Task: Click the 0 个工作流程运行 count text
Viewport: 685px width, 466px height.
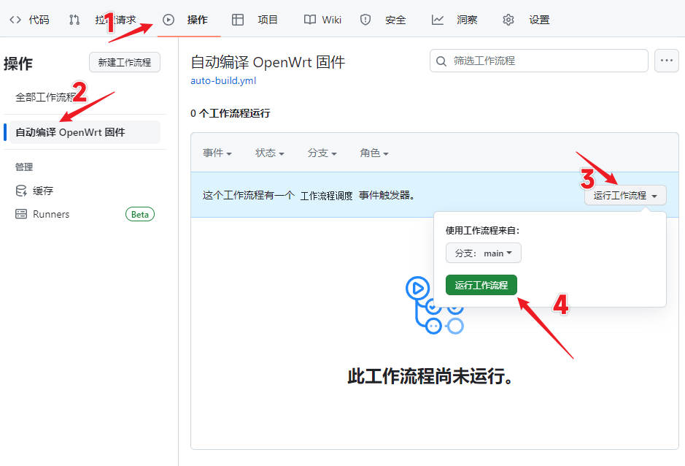Action: pyautogui.click(x=231, y=113)
